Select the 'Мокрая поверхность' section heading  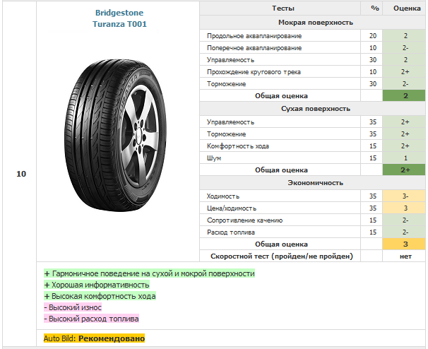coord(316,23)
